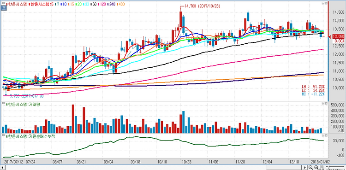Viewport: 346px width, 170px height.
Task: Click the 07/24 date label
Action: tap(30, 162)
